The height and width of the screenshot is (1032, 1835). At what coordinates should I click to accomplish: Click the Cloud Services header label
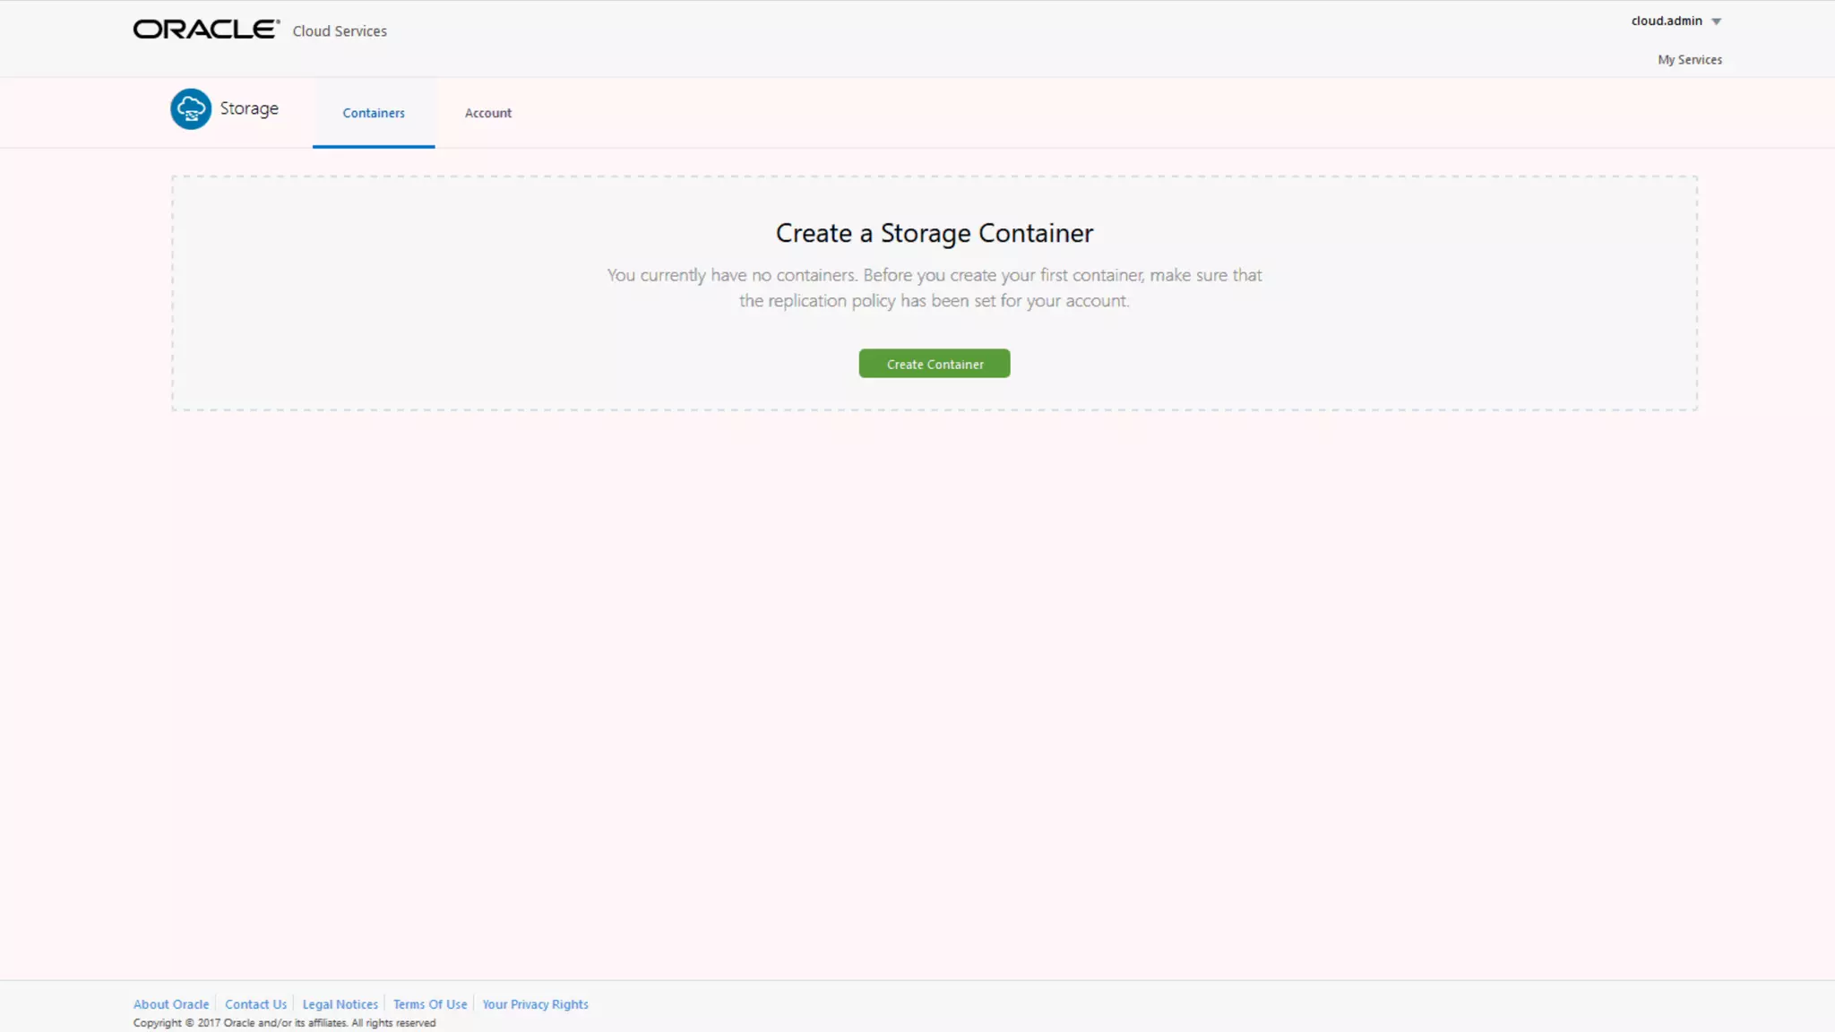pyautogui.click(x=340, y=31)
